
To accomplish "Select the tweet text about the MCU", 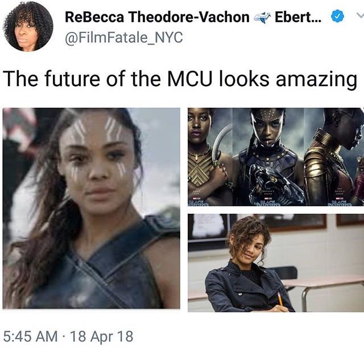I will point(180,79).
